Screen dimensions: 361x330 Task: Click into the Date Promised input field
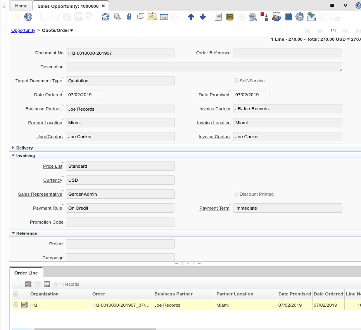pos(251,95)
